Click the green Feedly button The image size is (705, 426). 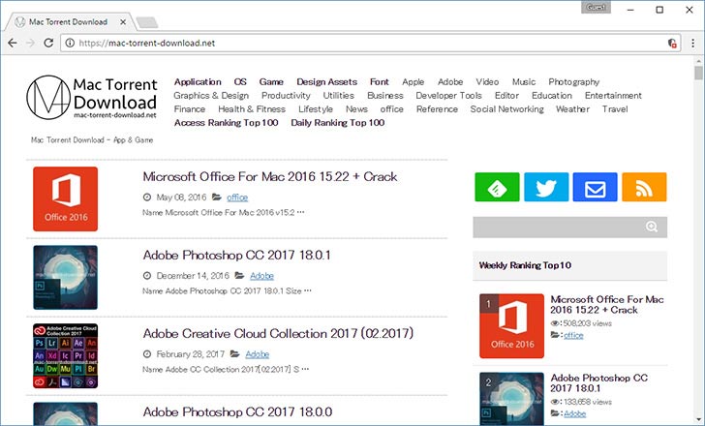[497, 187]
